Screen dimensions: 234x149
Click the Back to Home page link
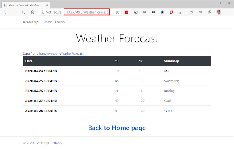117,128
